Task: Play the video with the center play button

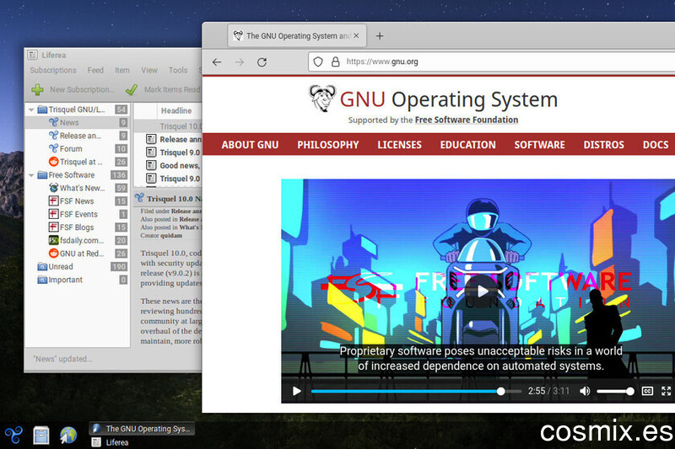Action: point(483,291)
